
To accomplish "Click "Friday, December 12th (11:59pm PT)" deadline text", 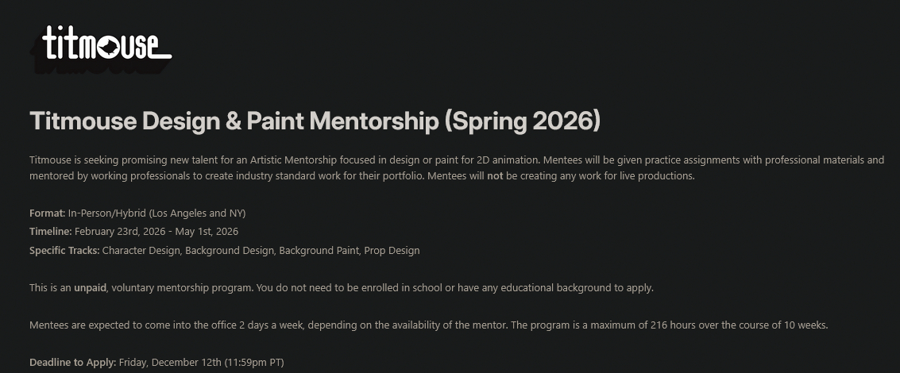I will (x=201, y=363).
